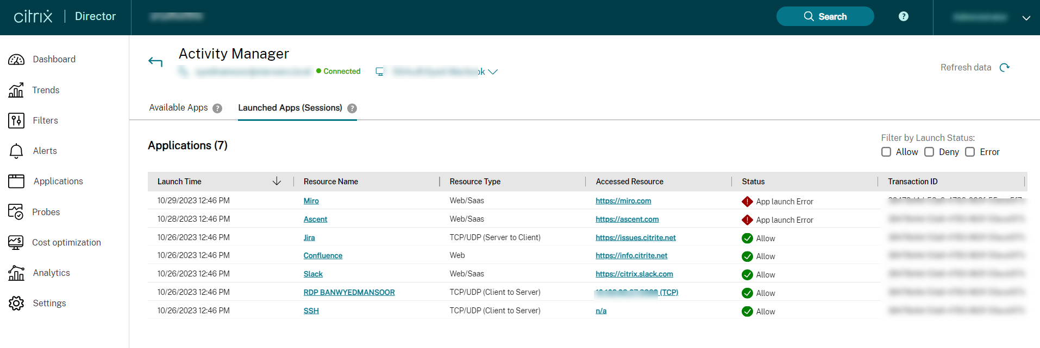Open the SSH resource link
1040x348 pixels.
(311, 311)
